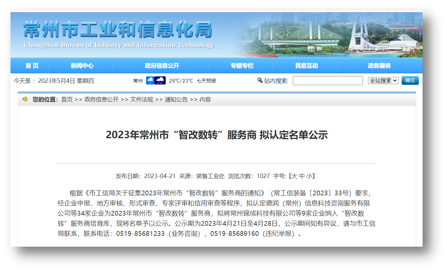Select 小 to shrink article text

pyautogui.click(x=309, y=175)
